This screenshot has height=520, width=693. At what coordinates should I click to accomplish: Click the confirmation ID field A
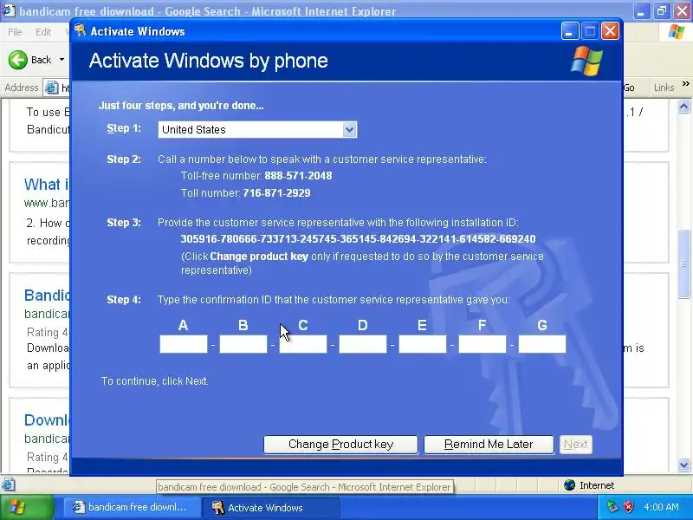184,344
